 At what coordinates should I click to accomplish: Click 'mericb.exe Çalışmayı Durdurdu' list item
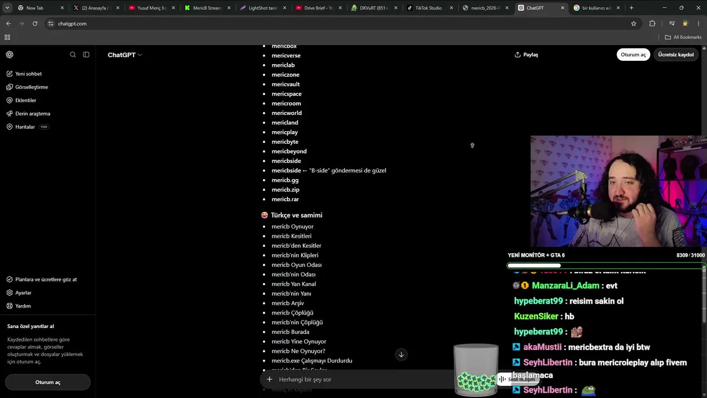tap(312, 360)
